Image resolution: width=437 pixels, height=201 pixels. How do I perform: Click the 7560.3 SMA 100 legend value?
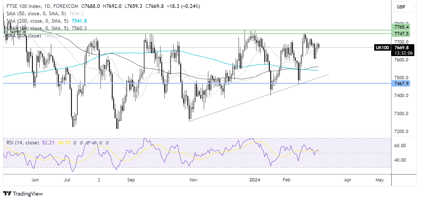[x=79, y=28]
